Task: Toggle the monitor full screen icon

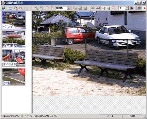Action: (139, 8)
